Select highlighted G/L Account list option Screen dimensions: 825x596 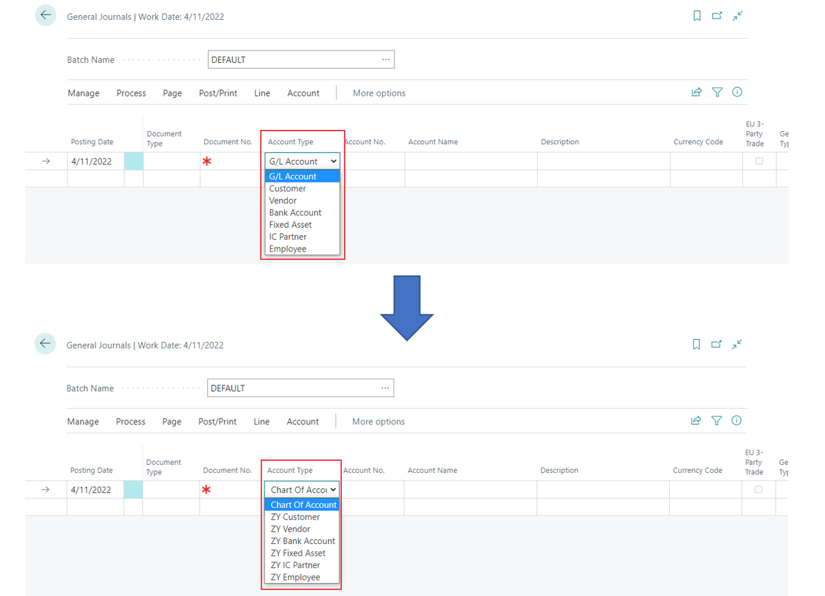tap(302, 176)
